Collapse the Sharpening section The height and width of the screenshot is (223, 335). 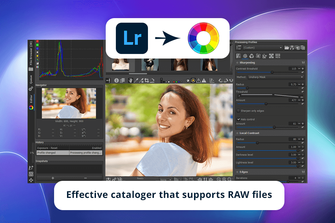pyautogui.click(x=247, y=62)
